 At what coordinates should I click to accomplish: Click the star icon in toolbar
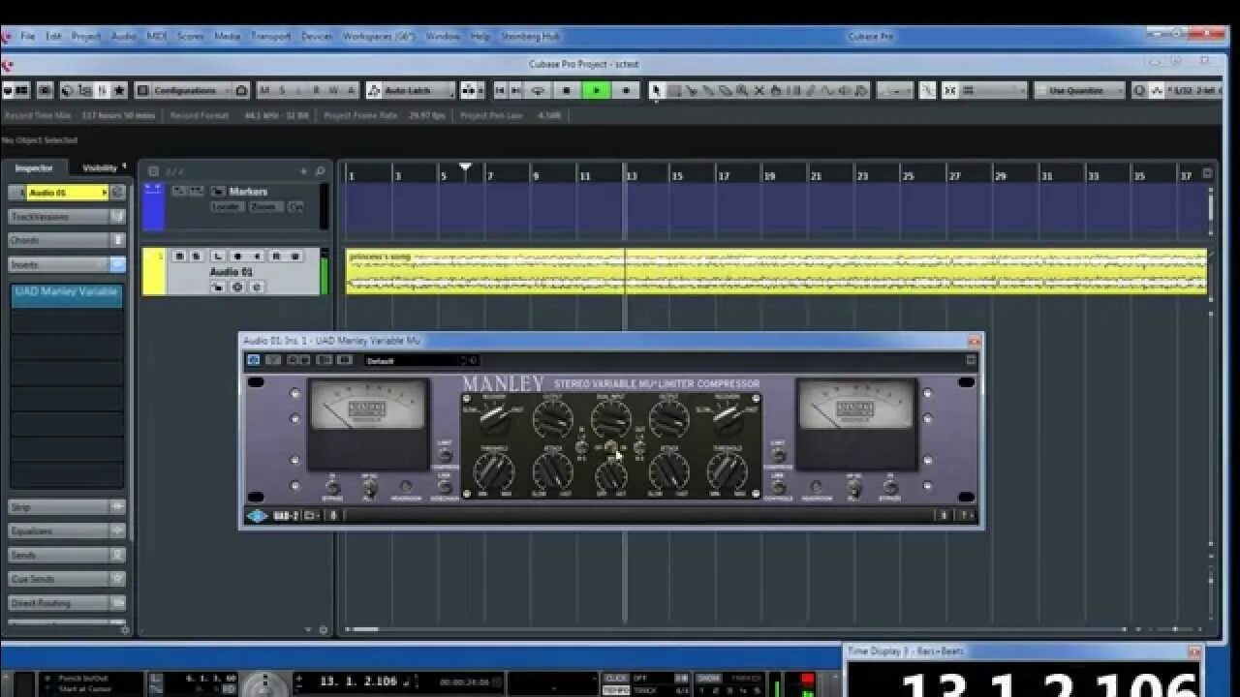click(119, 90)
